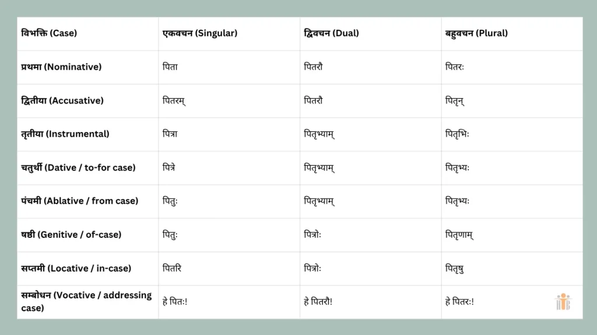The width and height of the screenshot is (597, 335).
Task: Click the vocative dual cell हे पितरौ!
Action: click(x=318, y=302)
